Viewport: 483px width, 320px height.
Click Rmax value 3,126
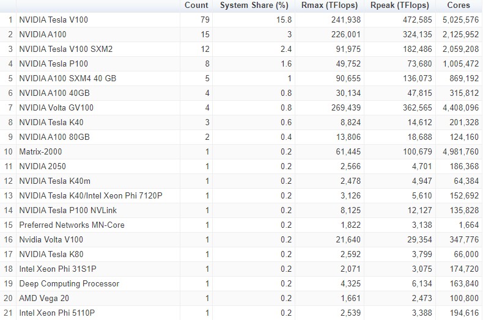(x=350, y=195)
